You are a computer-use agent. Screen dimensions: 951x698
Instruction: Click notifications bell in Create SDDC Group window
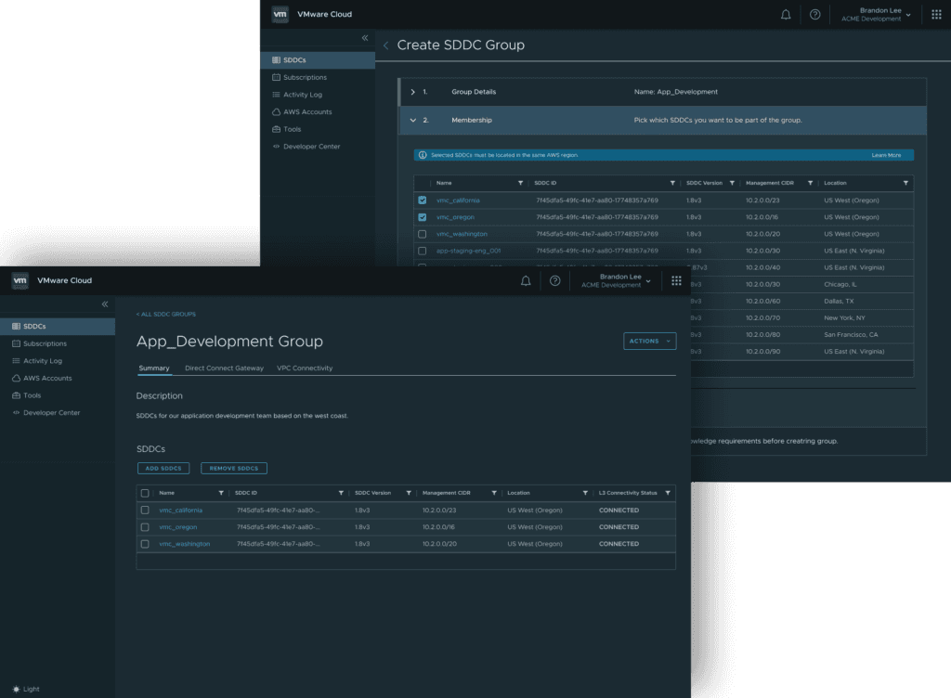coord(786,15)
